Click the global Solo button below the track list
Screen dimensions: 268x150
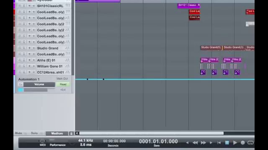(x=34, y=133)
